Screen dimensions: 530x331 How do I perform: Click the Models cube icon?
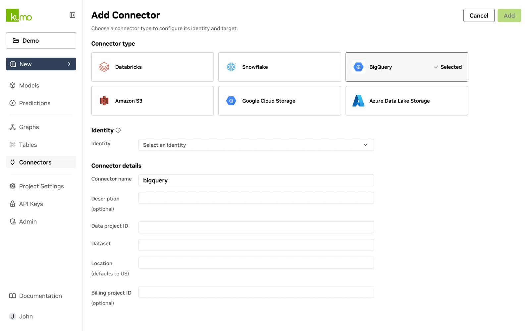click(13, 85)
